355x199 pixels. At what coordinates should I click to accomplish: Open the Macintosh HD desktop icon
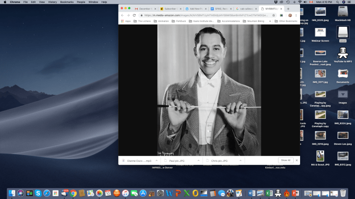point(343,12)
